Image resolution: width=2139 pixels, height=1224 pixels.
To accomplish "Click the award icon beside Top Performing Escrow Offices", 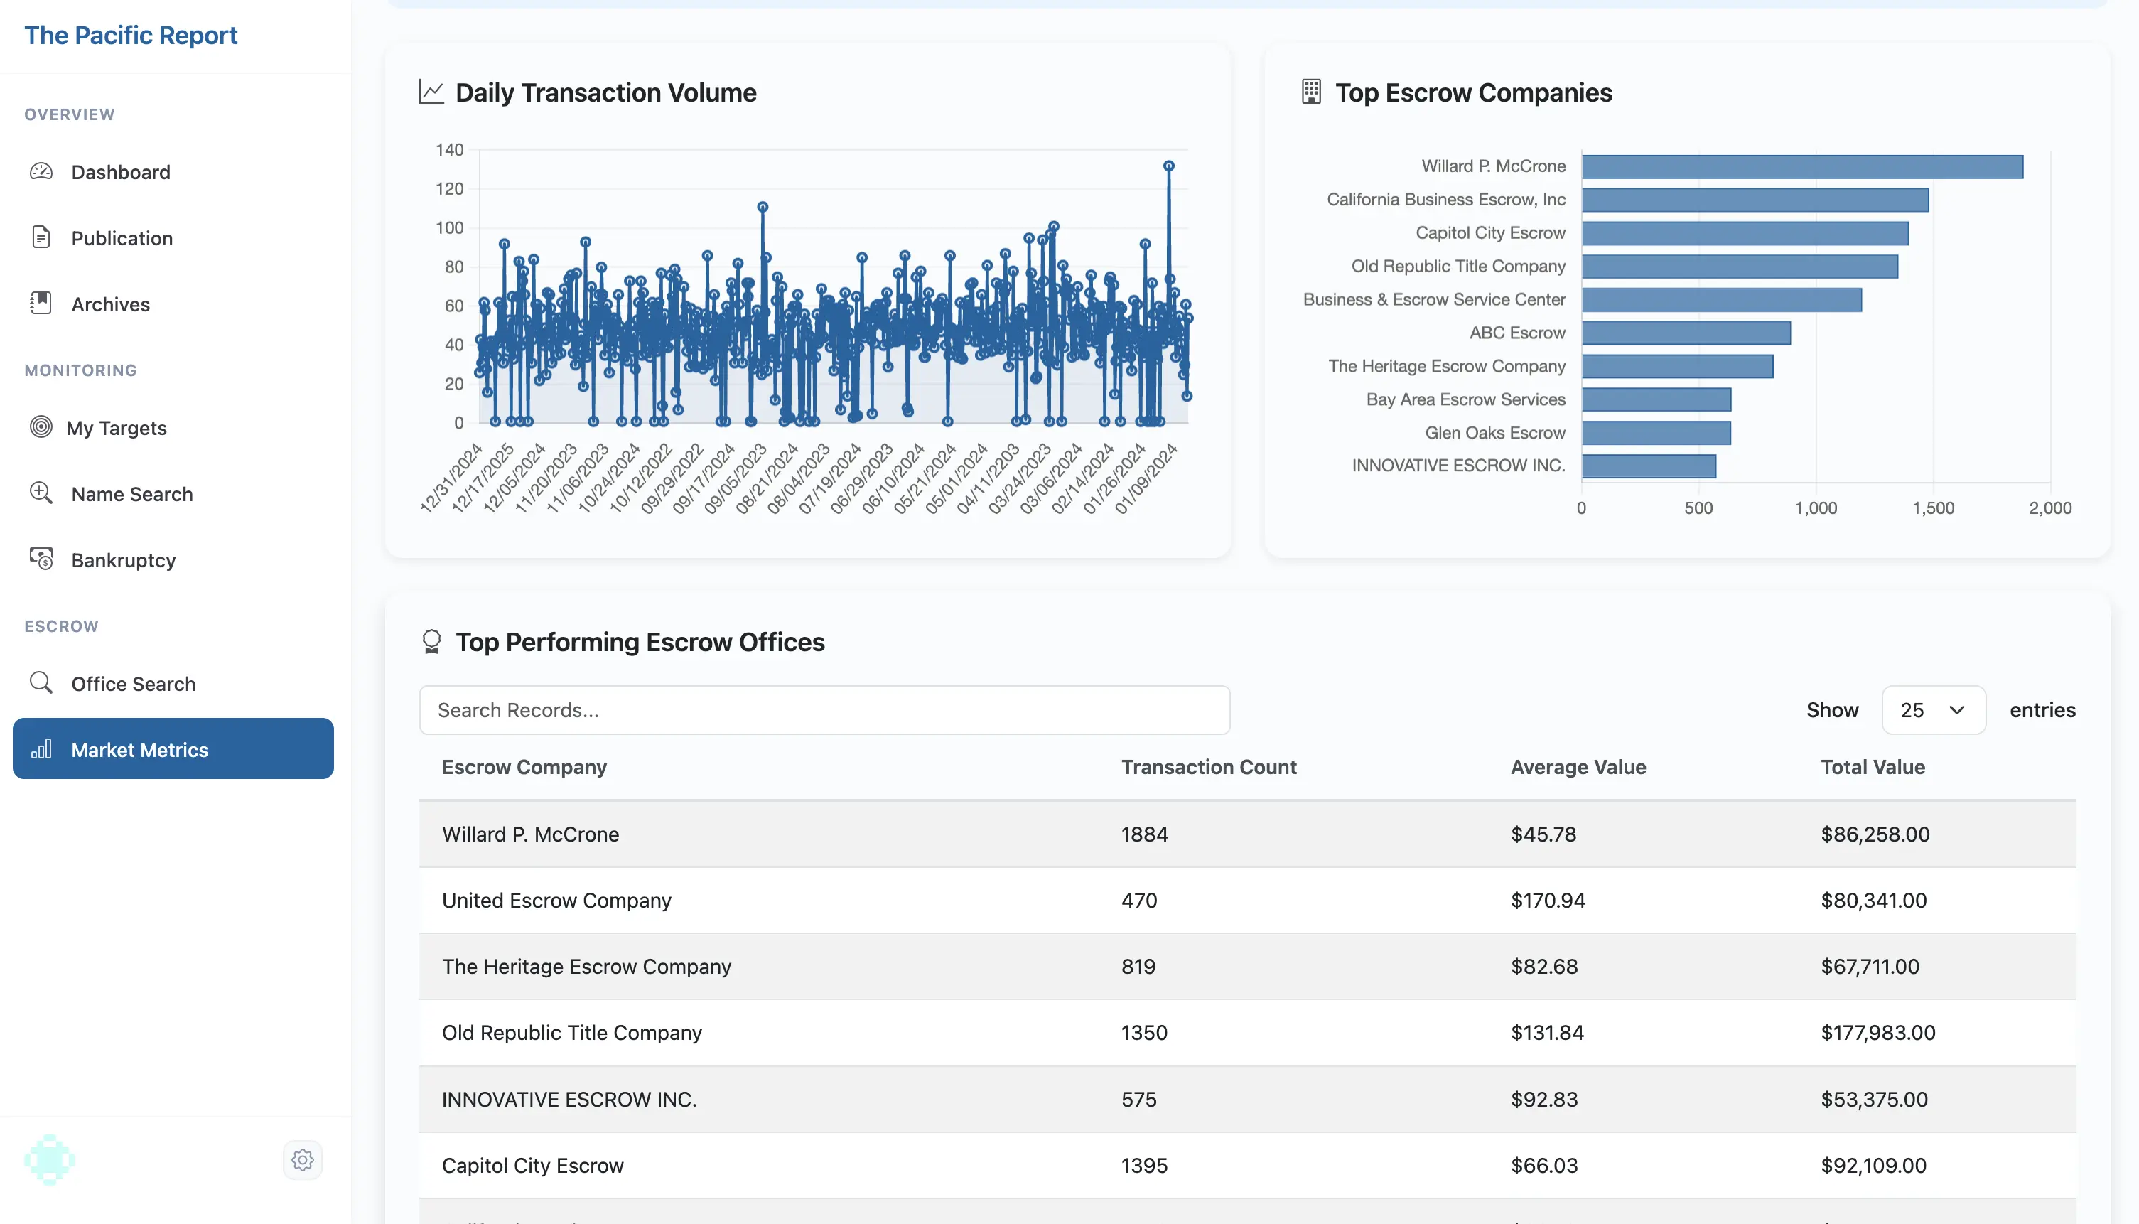I will [x=431, y=643].
